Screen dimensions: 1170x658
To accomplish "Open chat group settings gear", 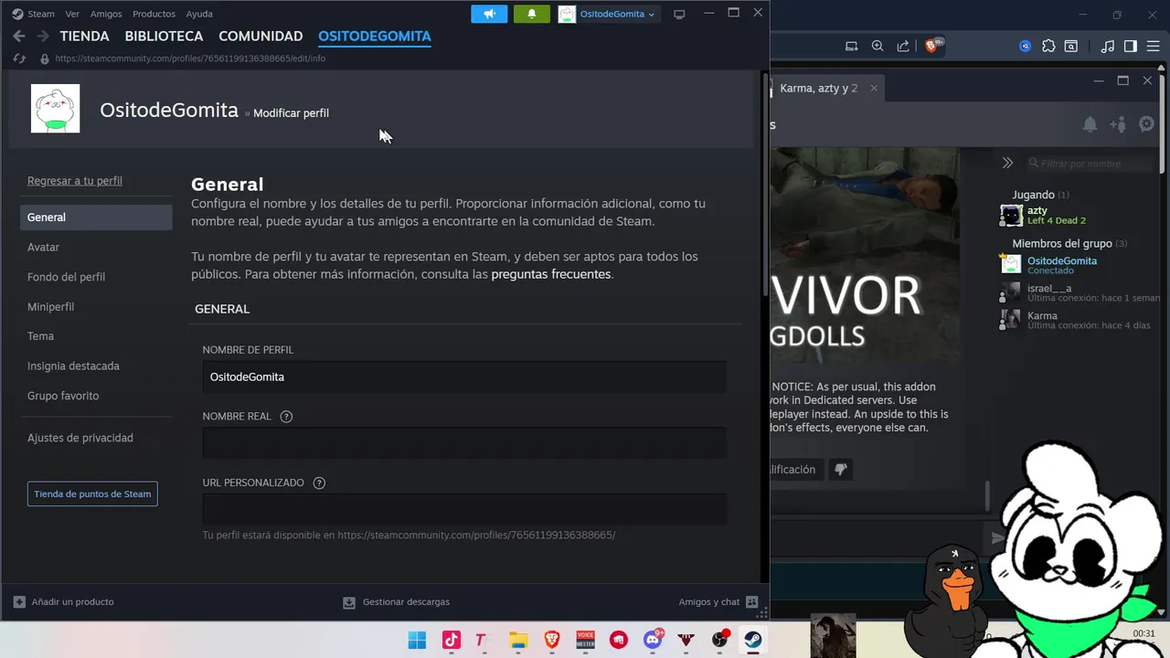I will pos(1146,124).
